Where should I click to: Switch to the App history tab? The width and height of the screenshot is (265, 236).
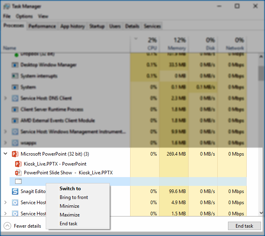click(x=72, y=26)
